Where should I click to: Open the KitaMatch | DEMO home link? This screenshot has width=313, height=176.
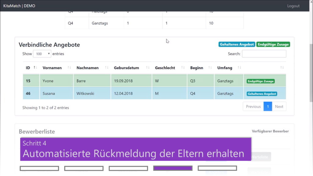click(19, 6)
